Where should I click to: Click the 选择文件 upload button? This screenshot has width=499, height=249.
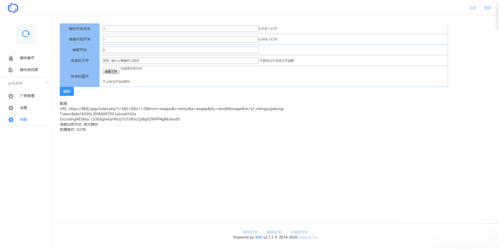tap(111, 71)
